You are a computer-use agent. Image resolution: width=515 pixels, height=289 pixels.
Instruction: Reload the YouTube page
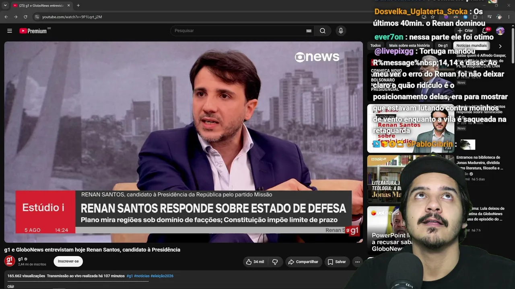coord(25,17)
